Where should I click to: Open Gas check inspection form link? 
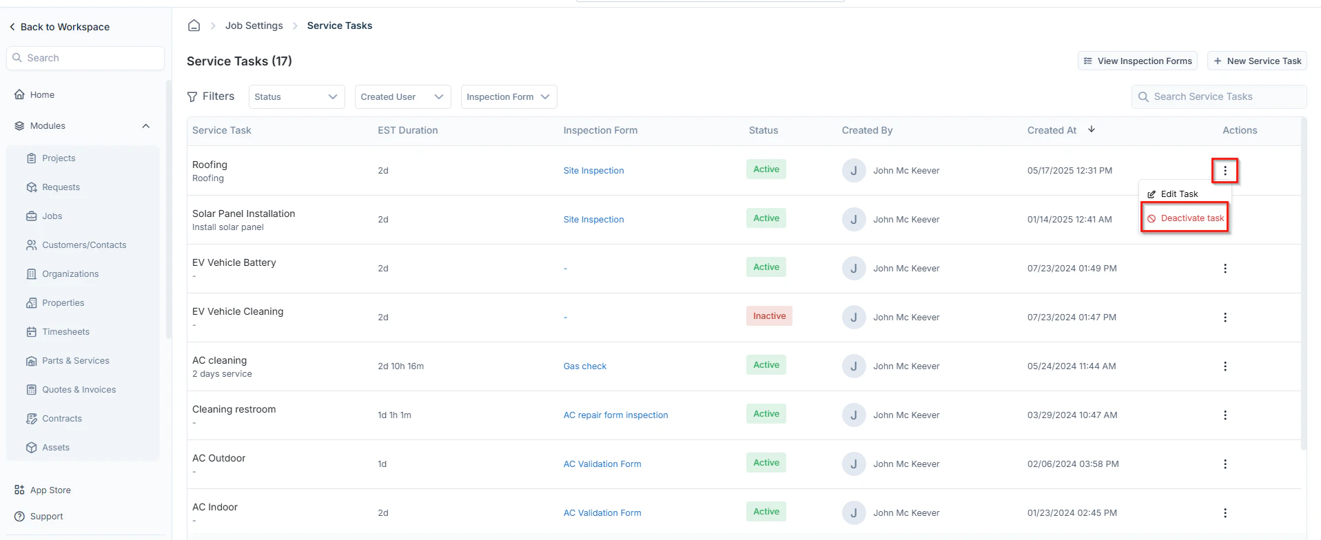tap(585, 366)
